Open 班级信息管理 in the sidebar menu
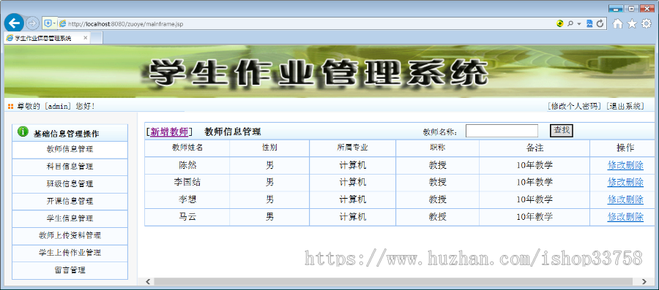 click(x=70, y=184)
